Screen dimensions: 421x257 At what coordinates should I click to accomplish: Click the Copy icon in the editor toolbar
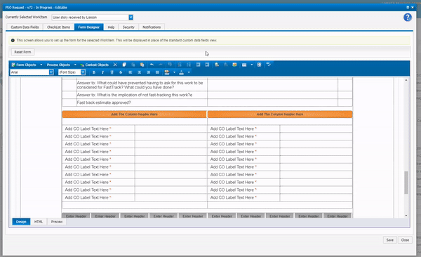tap(124, 65)
